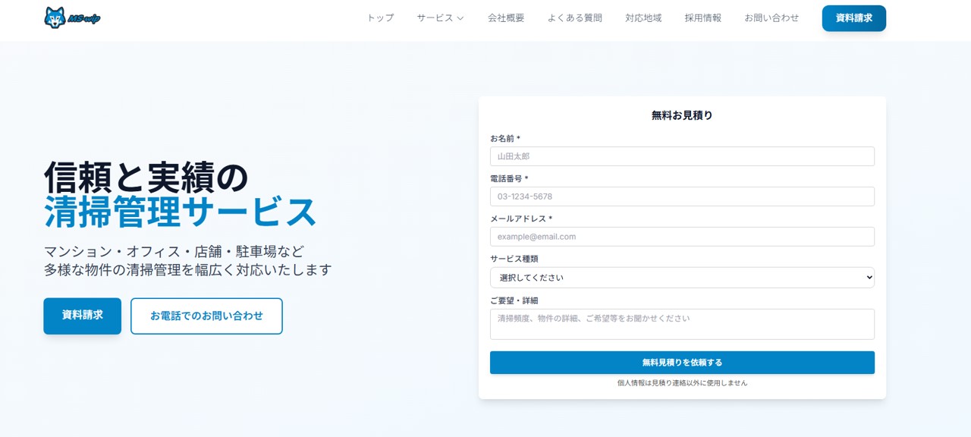This screenshot has height=437, width=971.
Task: Click the ご要望・詳細 text area
Action: click(x=682, y=324)
